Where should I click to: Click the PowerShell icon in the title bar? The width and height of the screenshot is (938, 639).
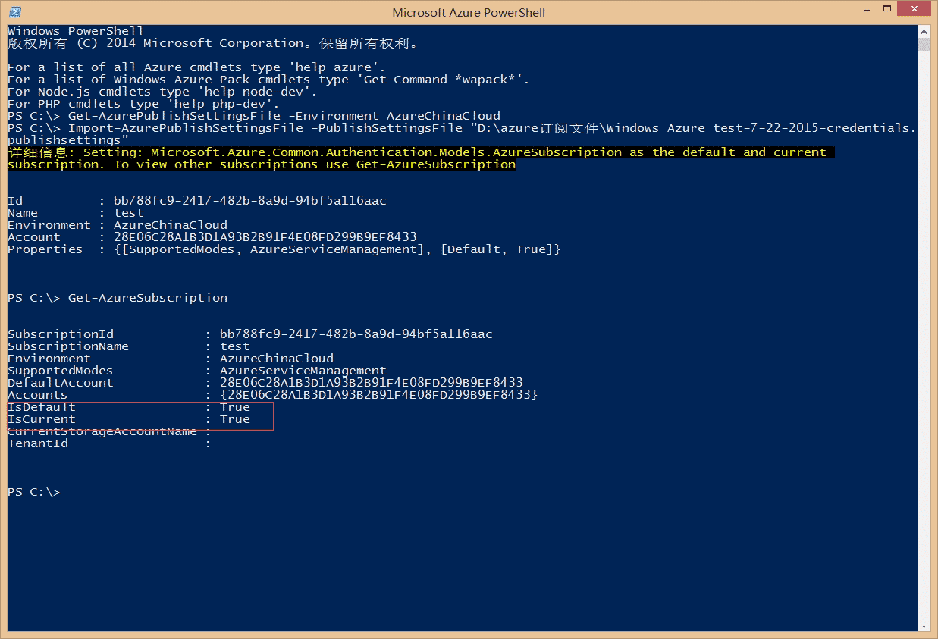coord(14,12)
